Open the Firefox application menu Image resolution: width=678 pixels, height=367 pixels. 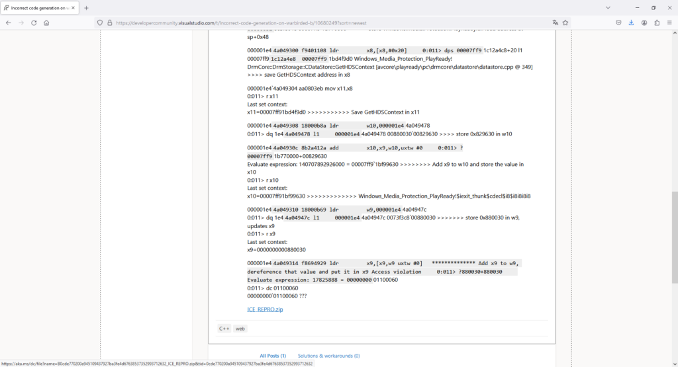[669, 22]
